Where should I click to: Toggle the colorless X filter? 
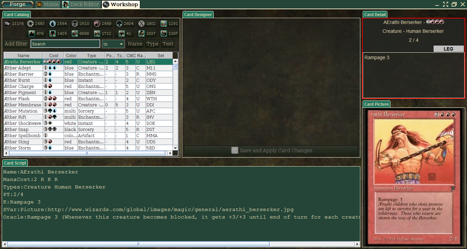pos(147,24)
